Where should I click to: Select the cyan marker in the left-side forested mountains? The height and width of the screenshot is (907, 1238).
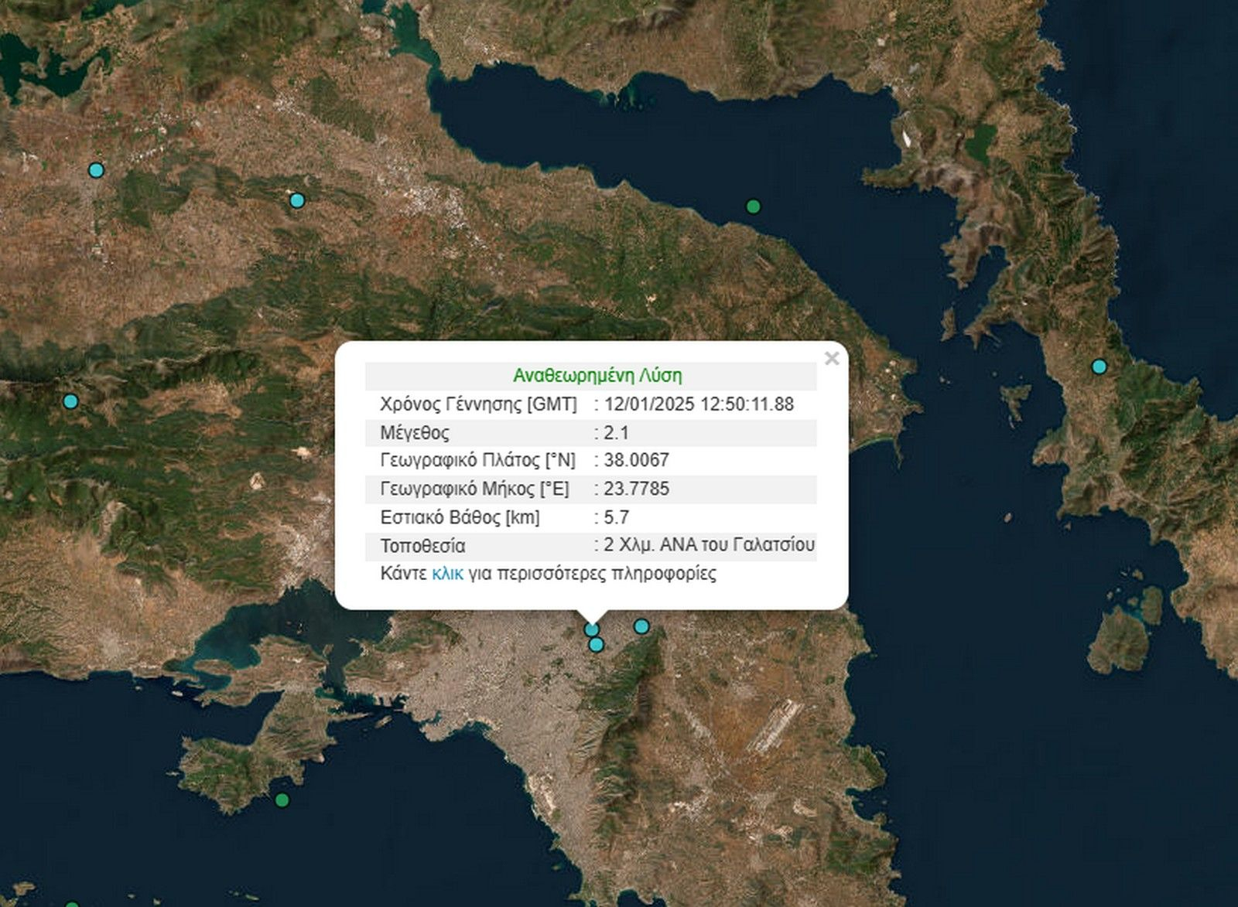[x=70, y=401]
